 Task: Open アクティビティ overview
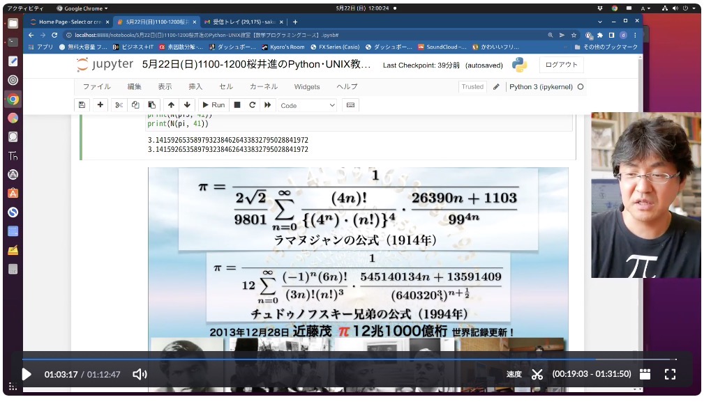click(25, 8)
